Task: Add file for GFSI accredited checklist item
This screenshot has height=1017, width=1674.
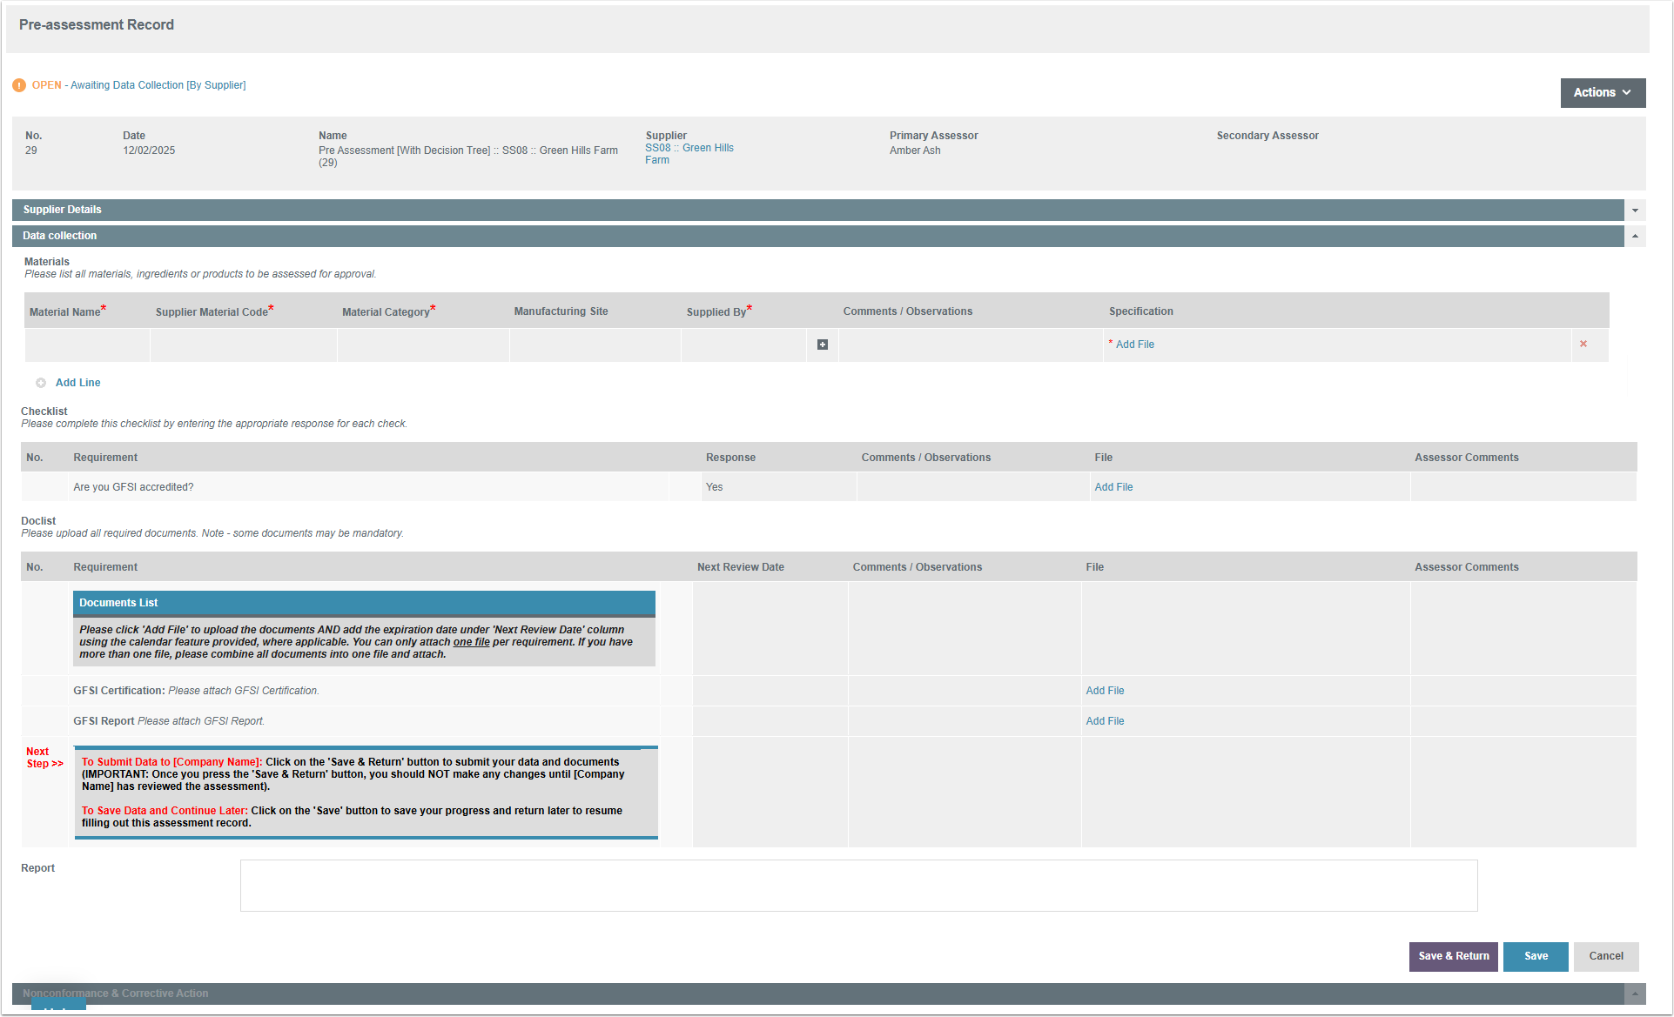Action: [x=1113, y=487]
